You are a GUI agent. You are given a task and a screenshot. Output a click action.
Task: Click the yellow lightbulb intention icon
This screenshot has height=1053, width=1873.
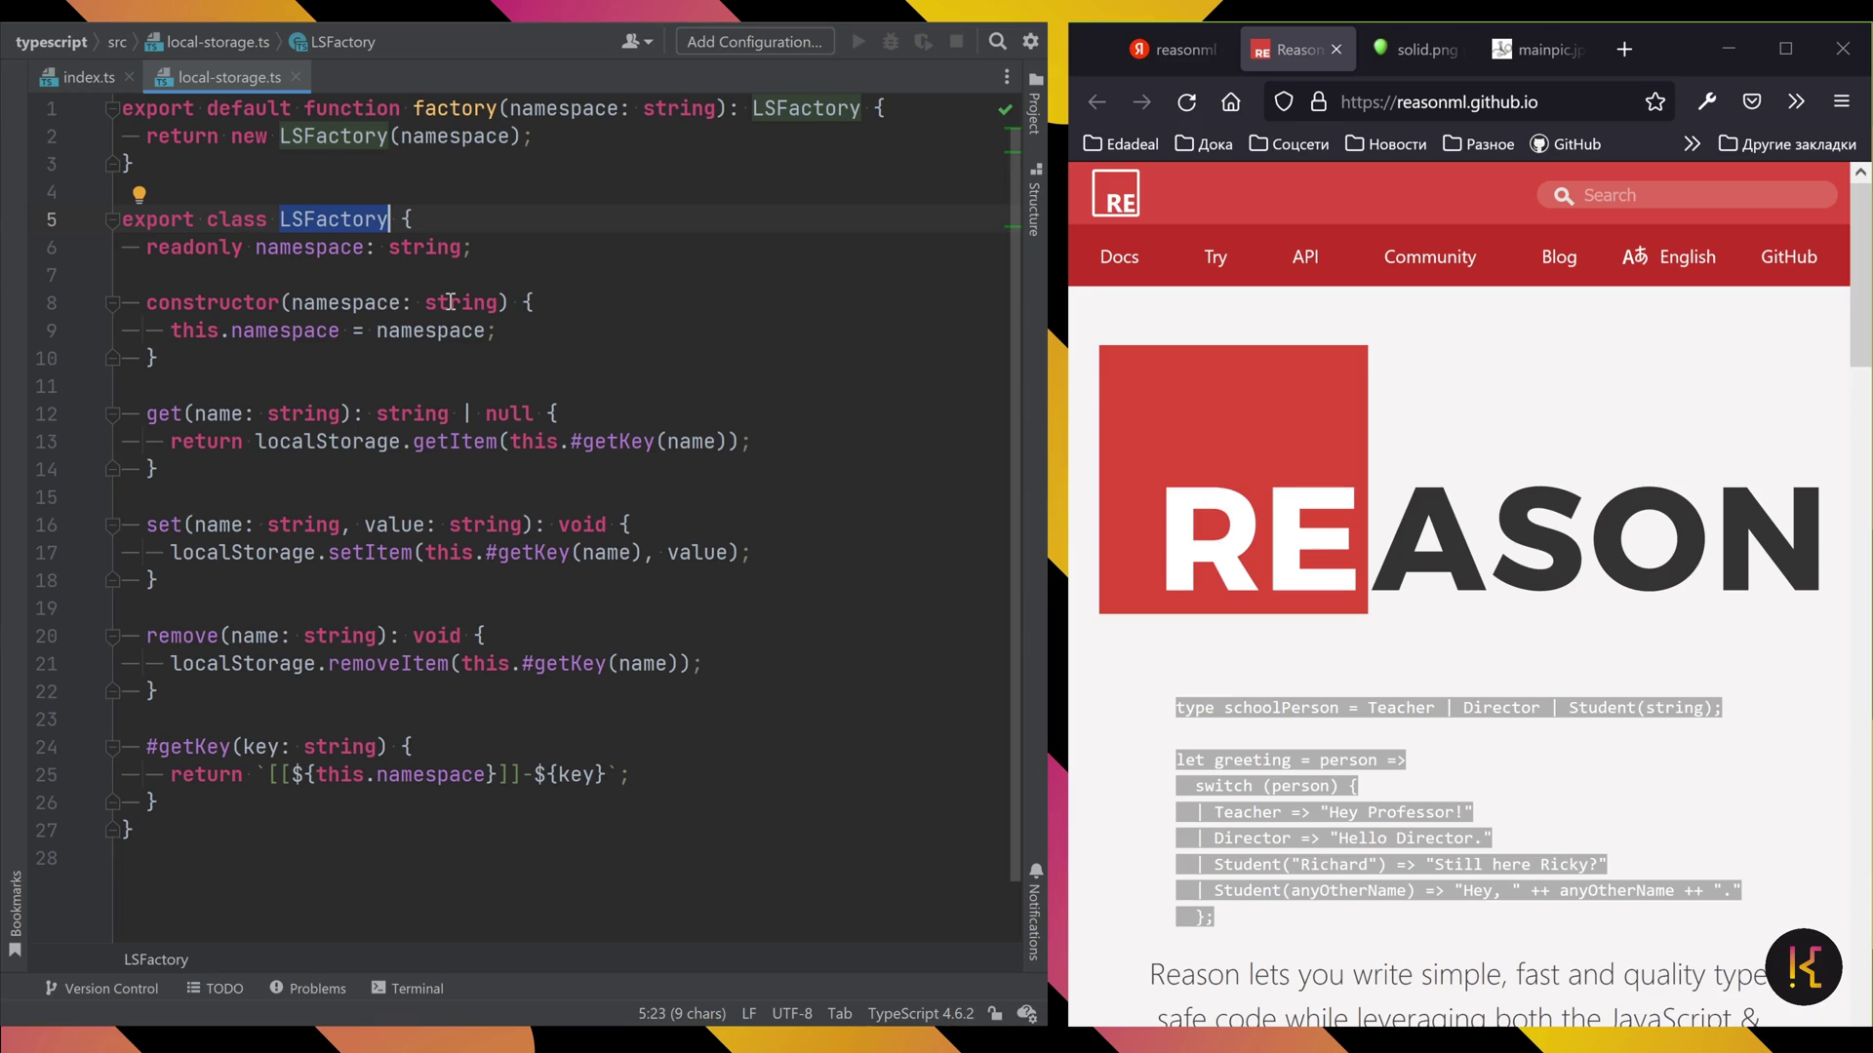(x=139, y=194)
